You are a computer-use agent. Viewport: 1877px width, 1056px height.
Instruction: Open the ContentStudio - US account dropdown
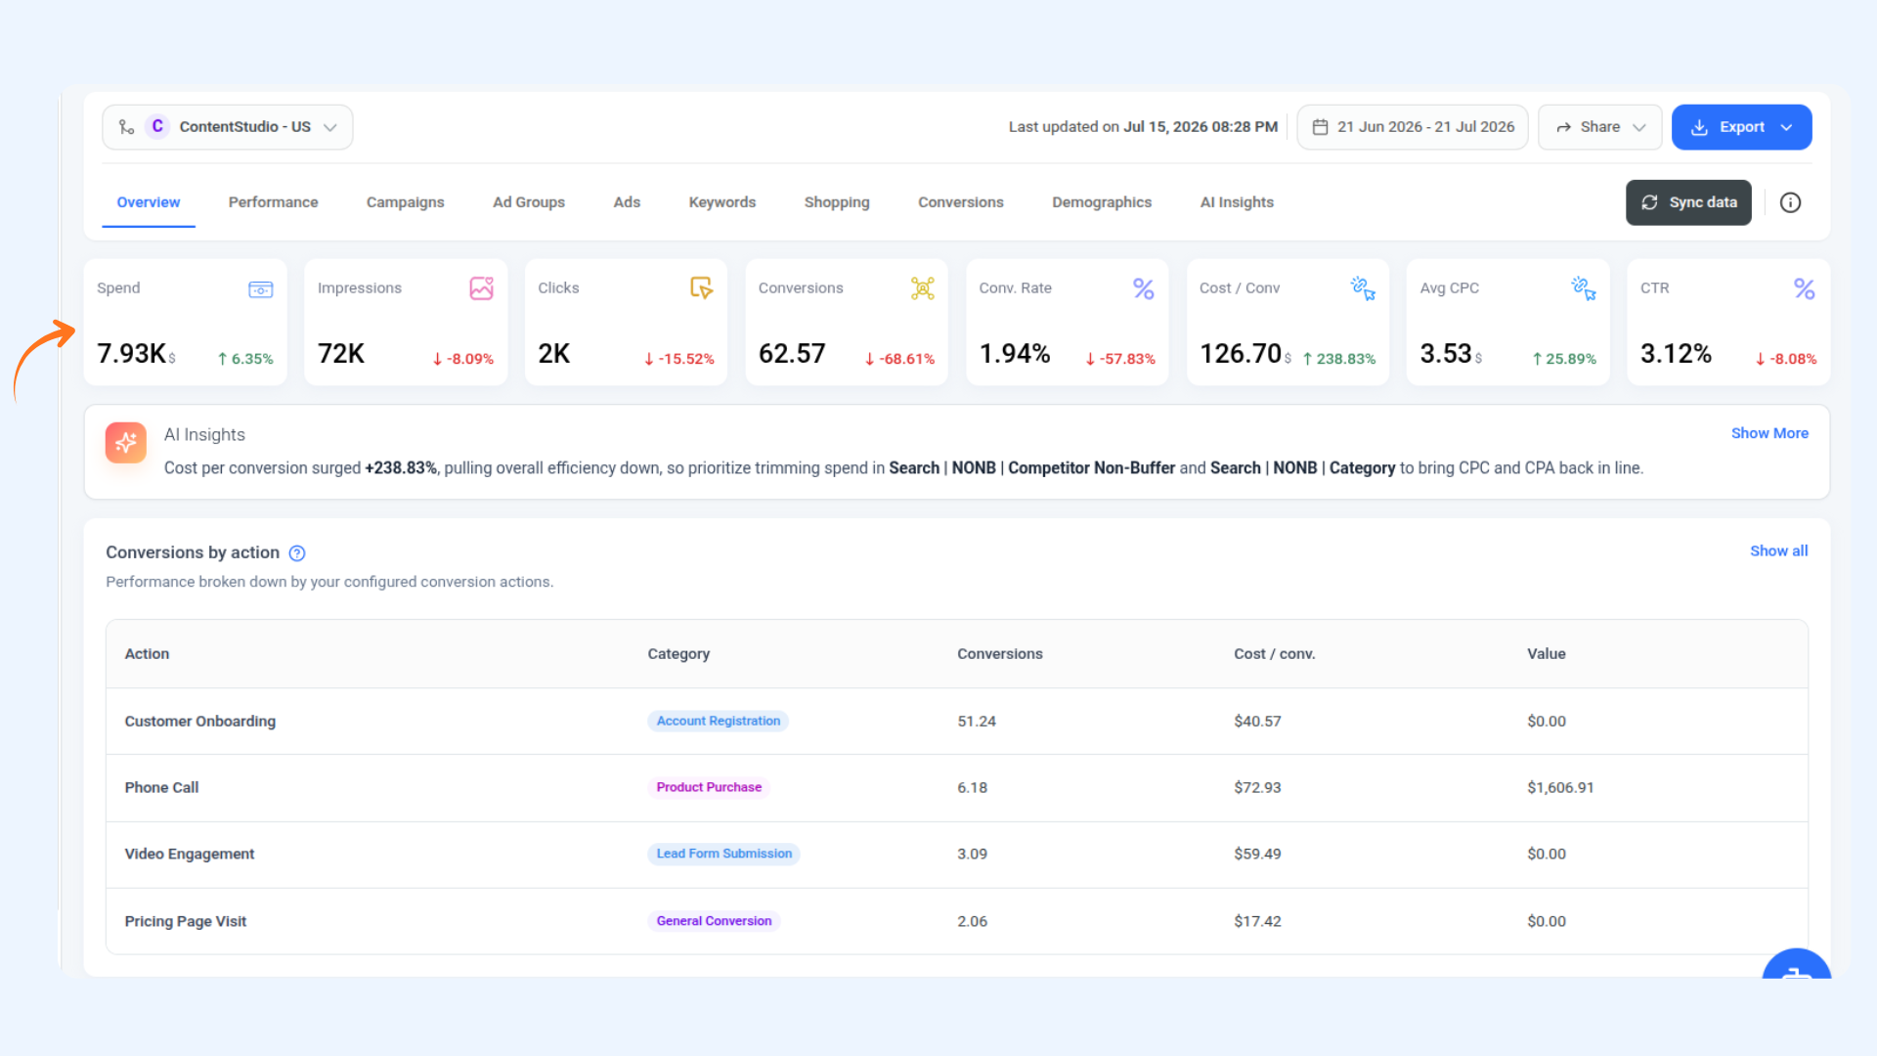228,127
